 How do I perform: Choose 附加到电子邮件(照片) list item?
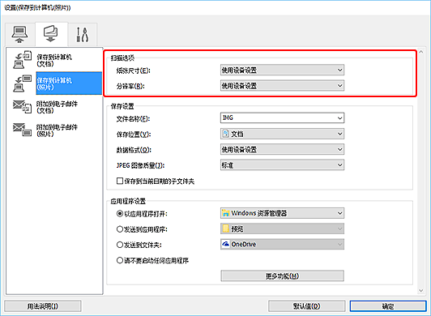[x=57, y=130]
